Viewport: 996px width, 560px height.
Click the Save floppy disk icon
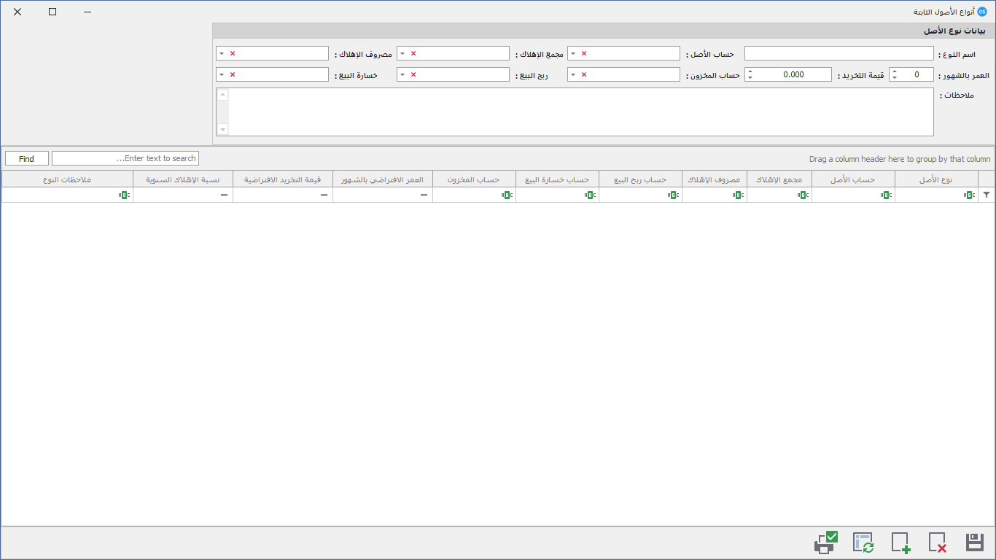(x=974, y=542)
